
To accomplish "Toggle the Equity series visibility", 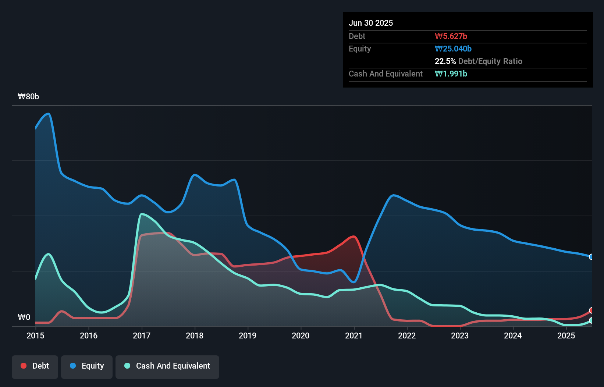I will (x=86, y=366).
